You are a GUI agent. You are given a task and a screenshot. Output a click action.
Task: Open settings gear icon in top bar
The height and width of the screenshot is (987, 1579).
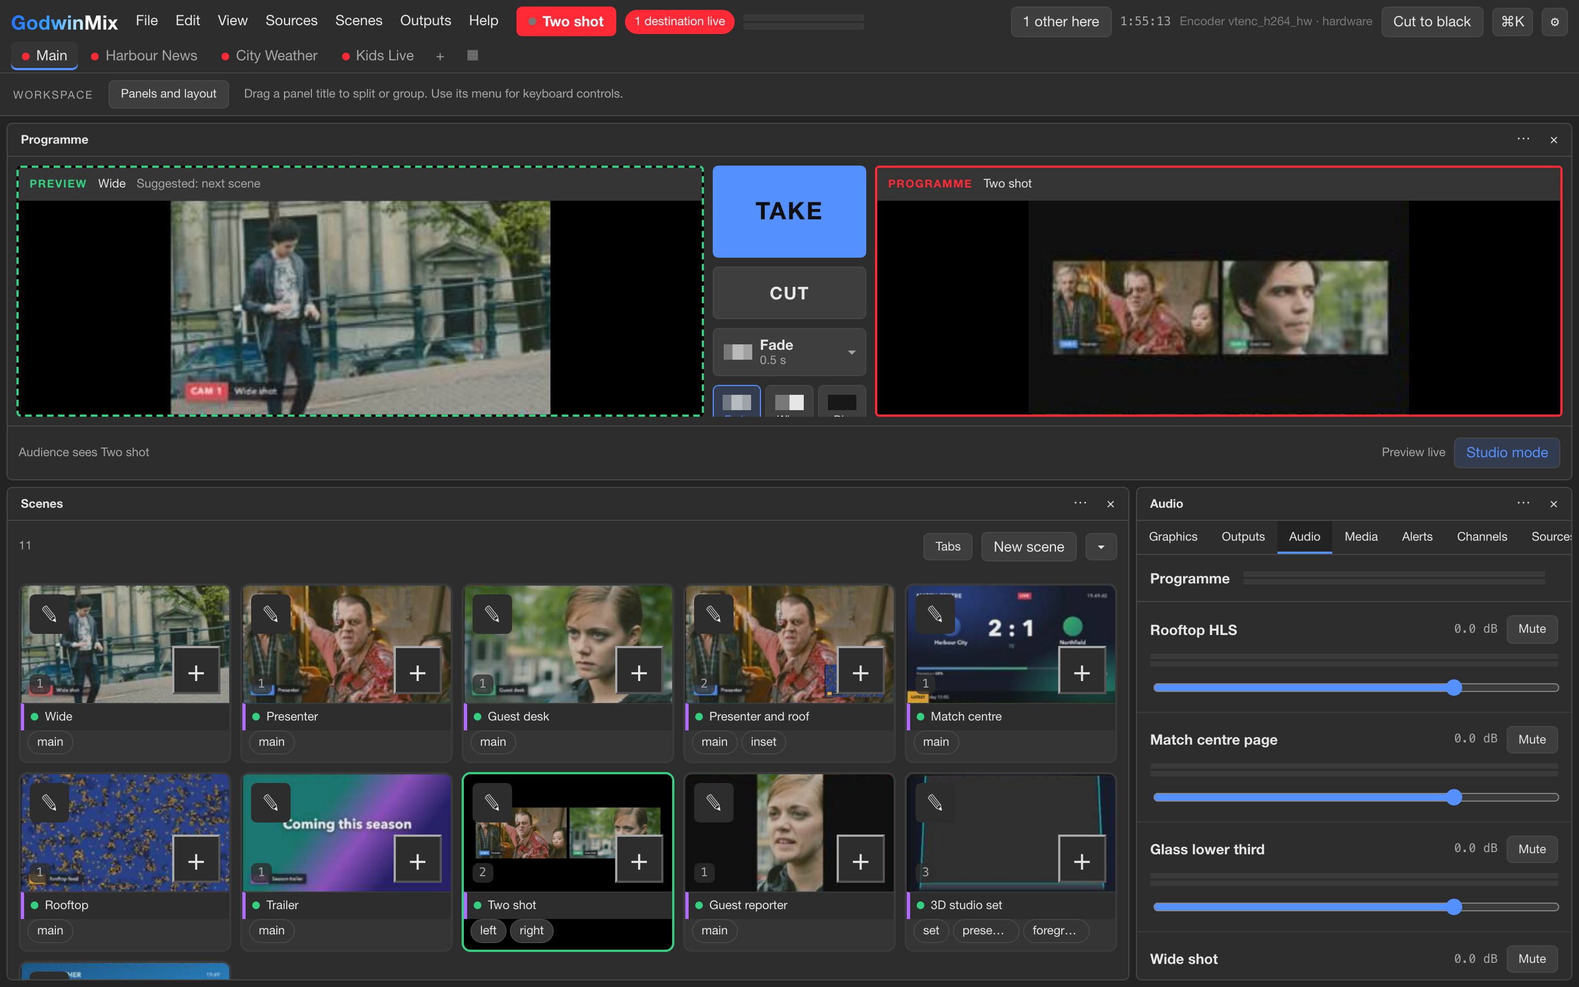(x=1555, y=21)
